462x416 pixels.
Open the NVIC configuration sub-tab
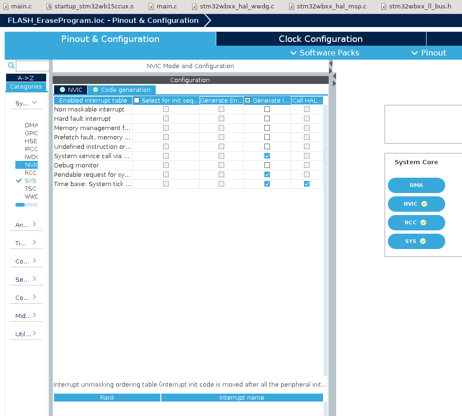[71, 90]
